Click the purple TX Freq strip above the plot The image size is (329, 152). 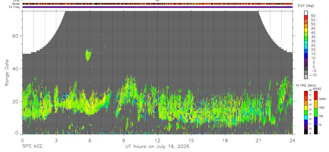[x=158, y=7]
